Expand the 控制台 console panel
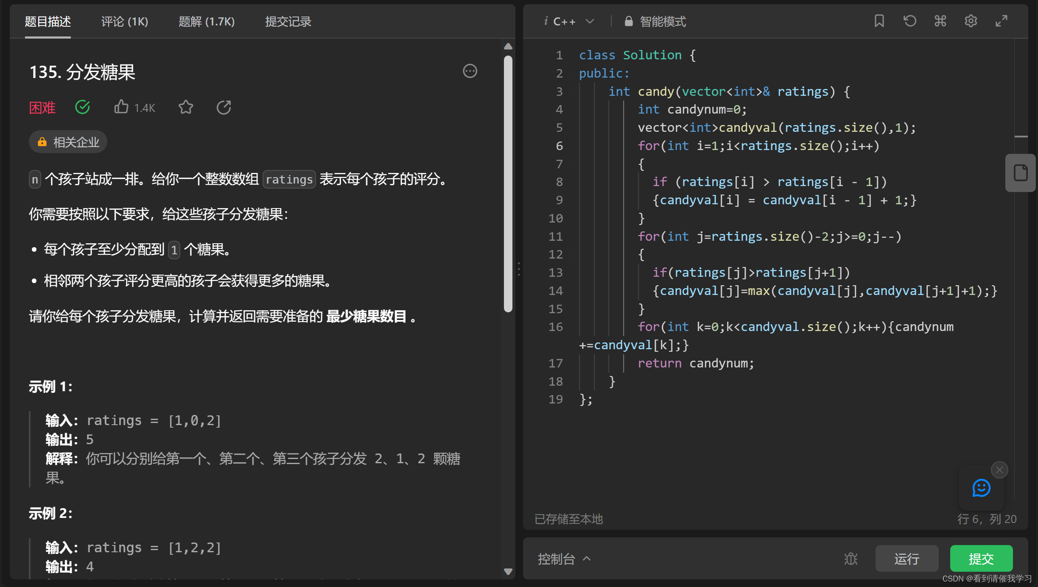1038x587 pixels. pos(564,559)
